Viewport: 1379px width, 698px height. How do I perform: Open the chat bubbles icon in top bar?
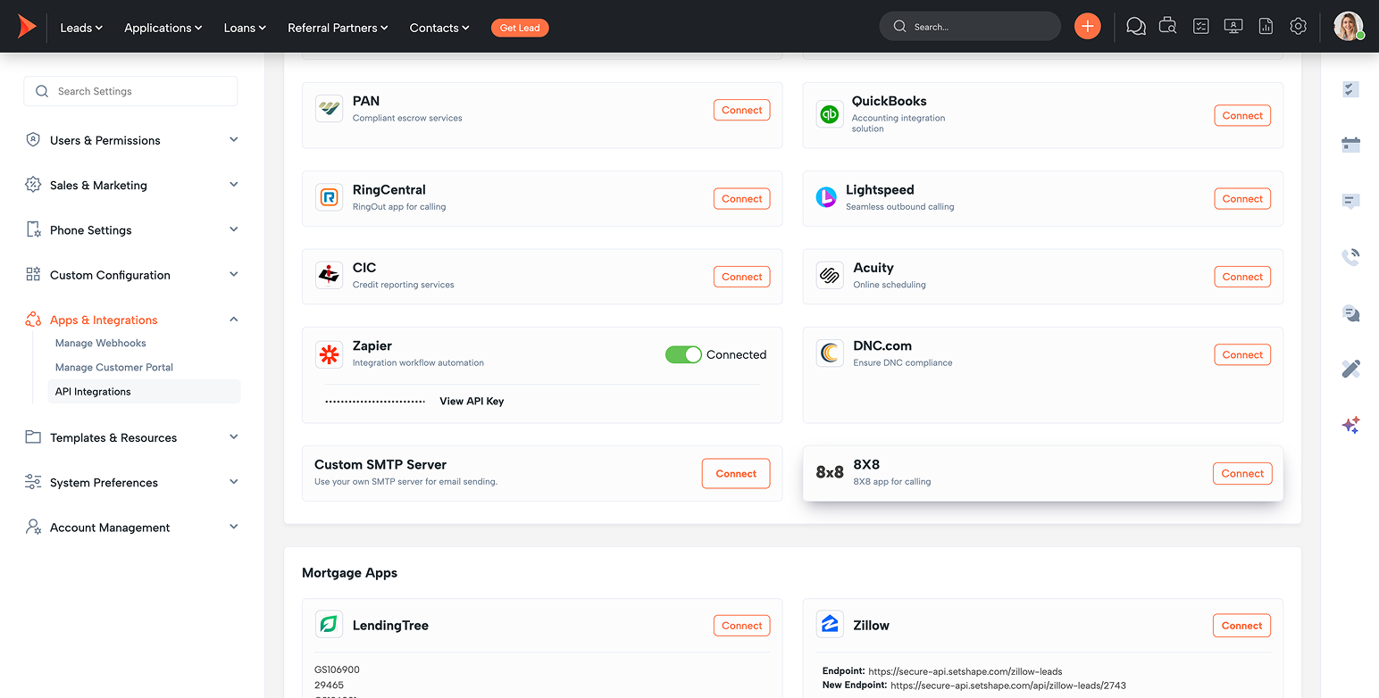click(1136, 27)
